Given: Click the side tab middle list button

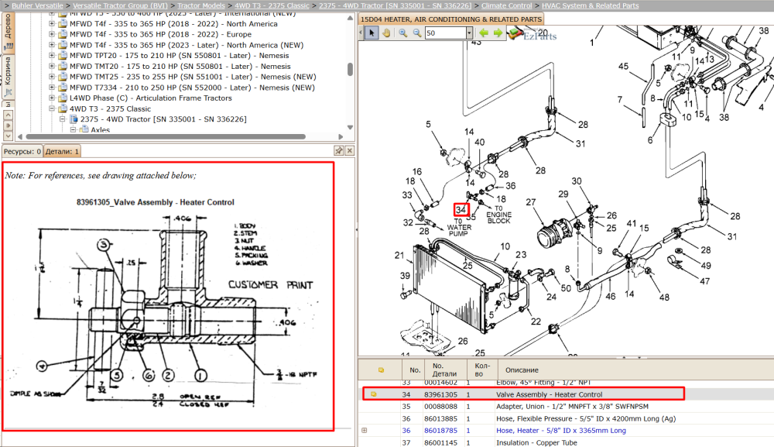Looking at the screenshot, I should coord(8,125).
